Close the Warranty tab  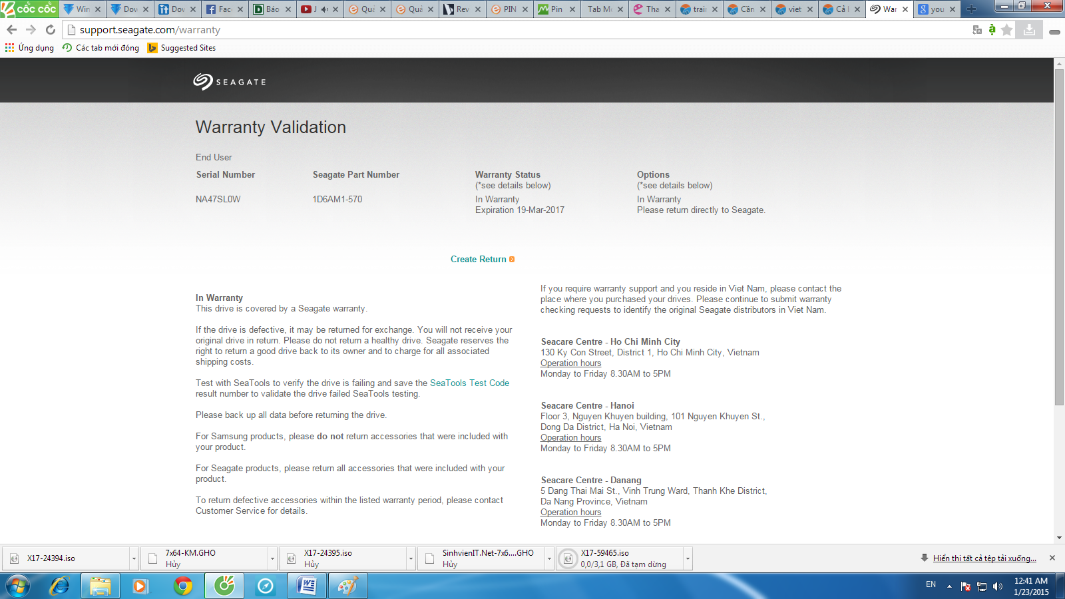coord(905,9)
